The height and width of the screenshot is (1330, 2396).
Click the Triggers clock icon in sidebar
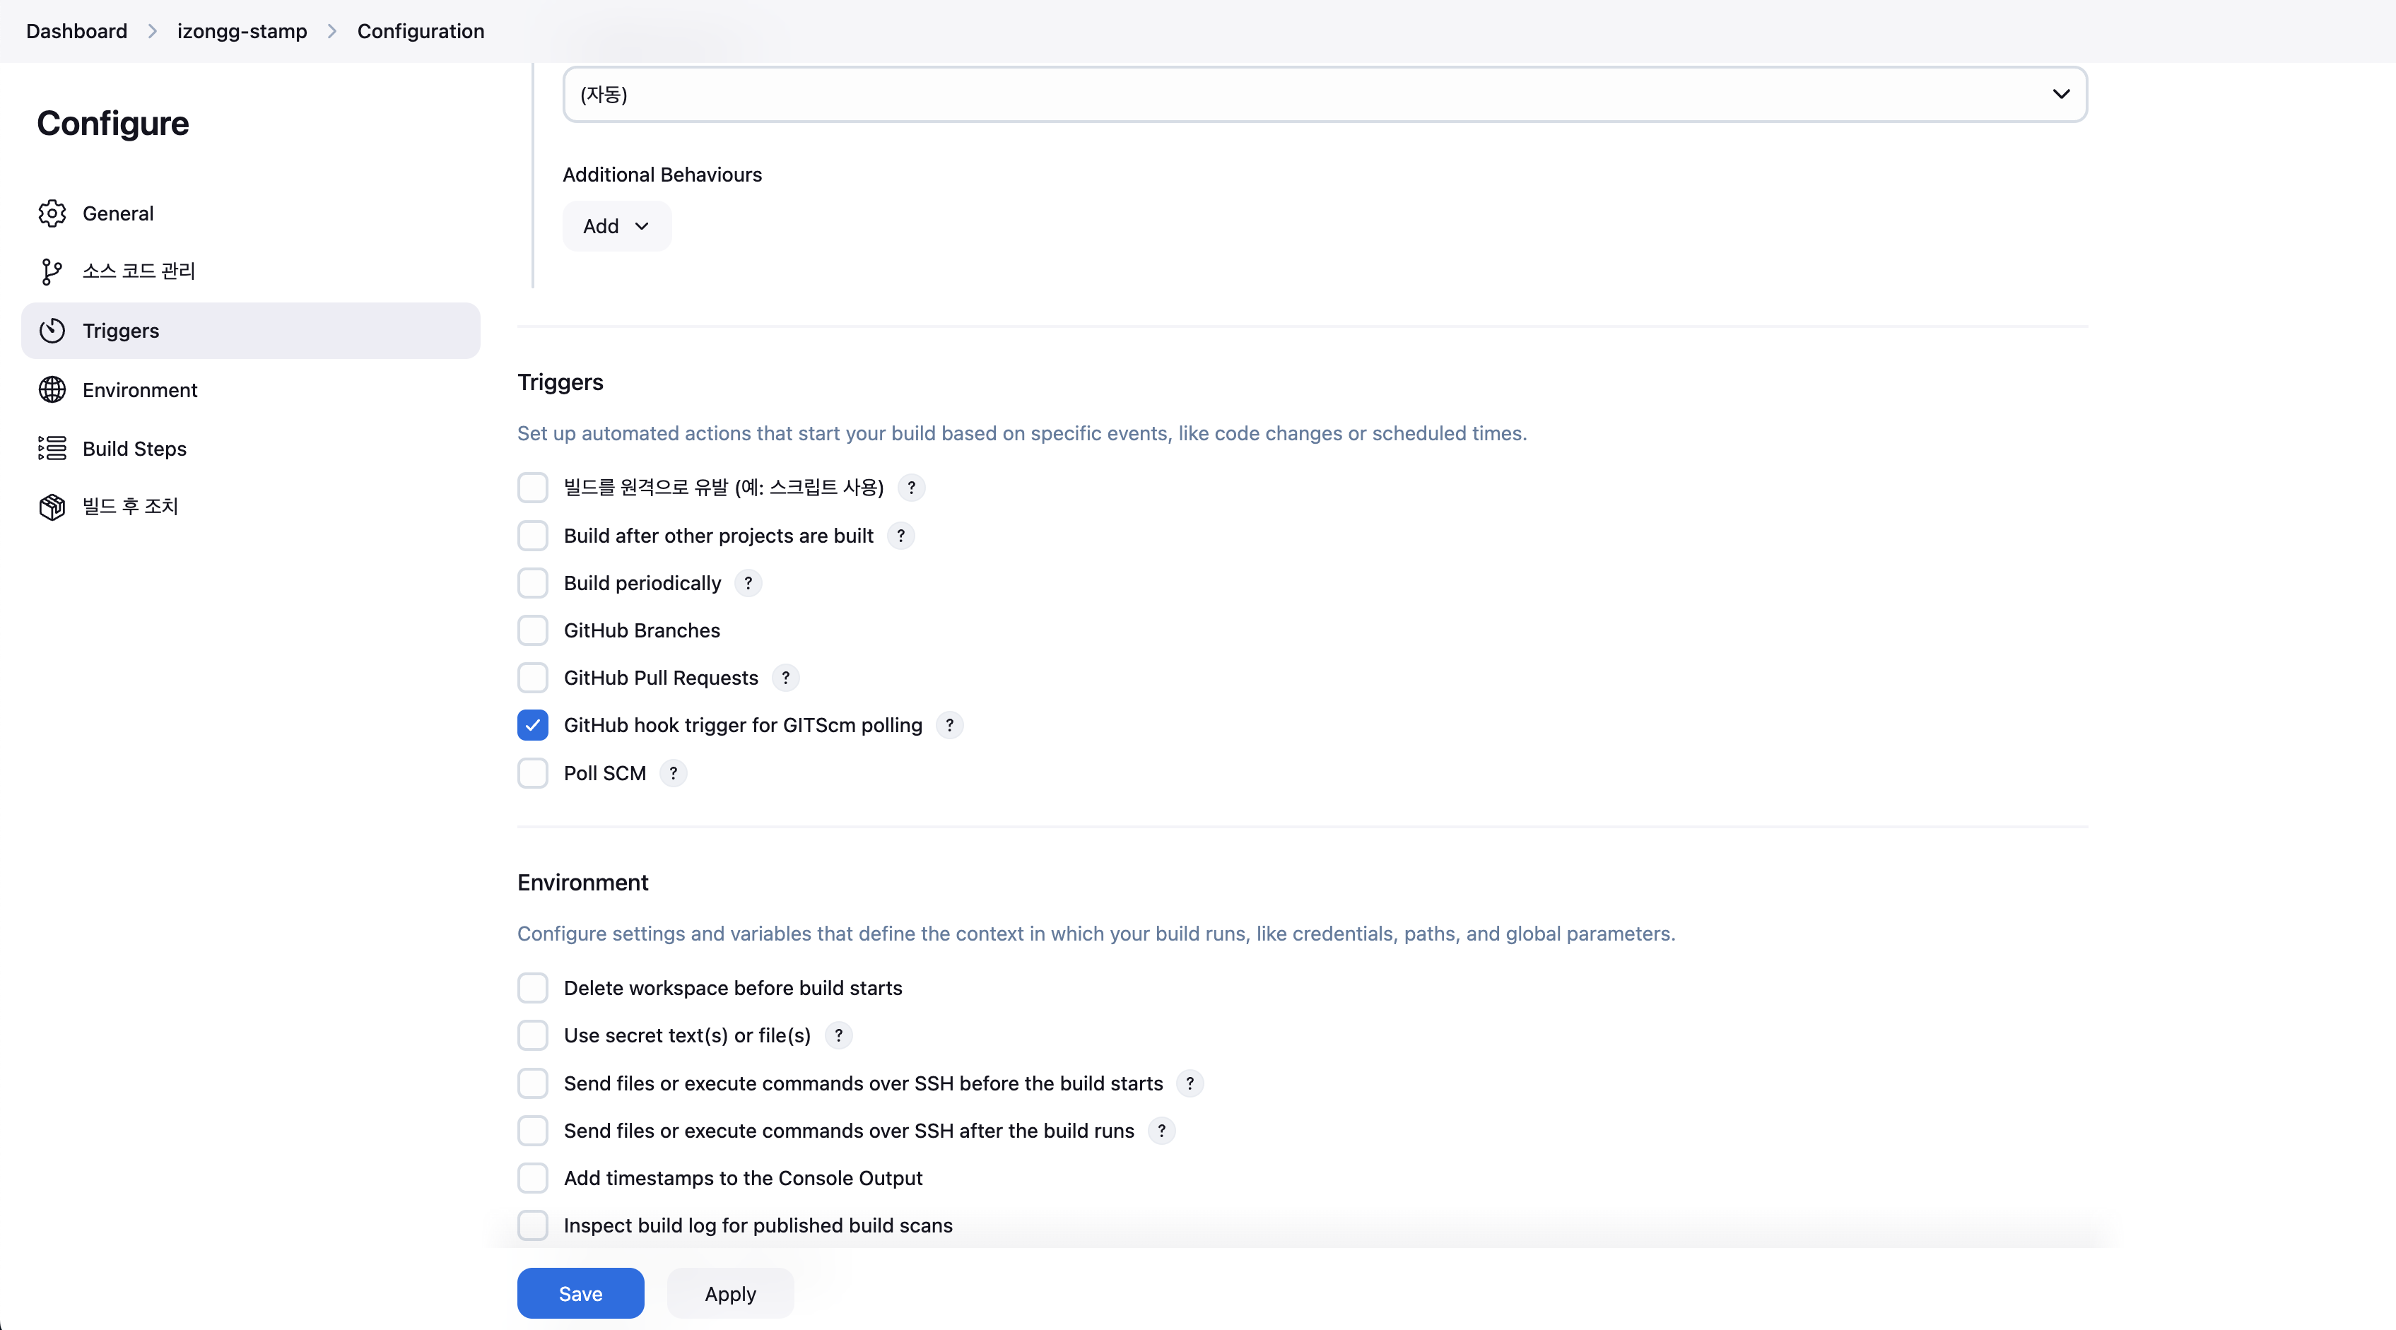point(52,330)
